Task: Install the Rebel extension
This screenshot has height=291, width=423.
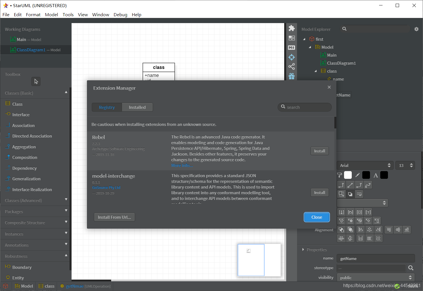Action: click(x=320, y=151)
